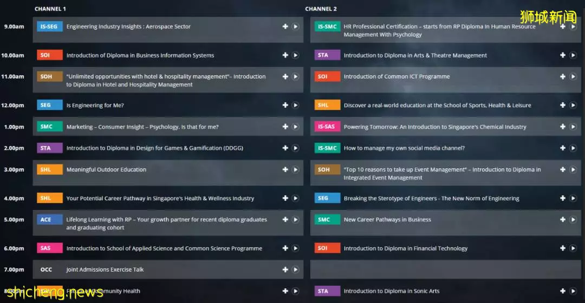Add Powering Tomorrow Chemical Industry session plus

(563, 127)
